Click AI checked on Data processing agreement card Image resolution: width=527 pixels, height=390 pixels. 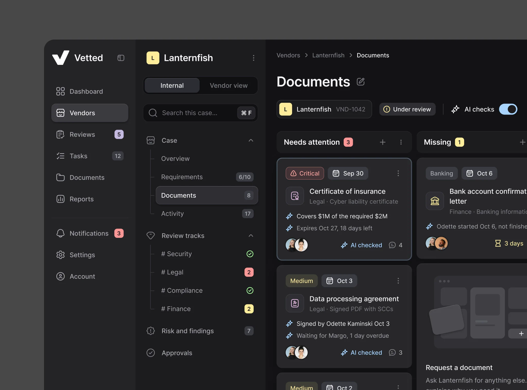point(362,352)
